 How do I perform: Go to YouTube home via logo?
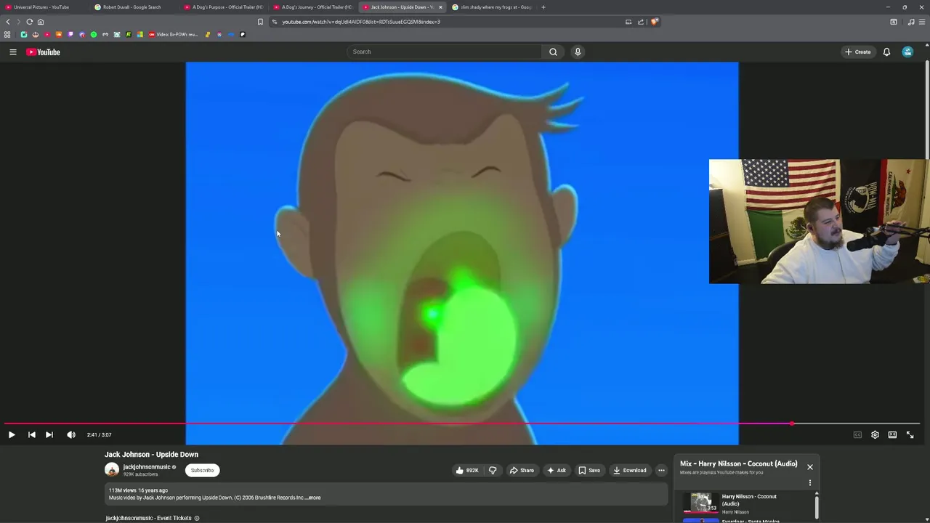[44, 52]
